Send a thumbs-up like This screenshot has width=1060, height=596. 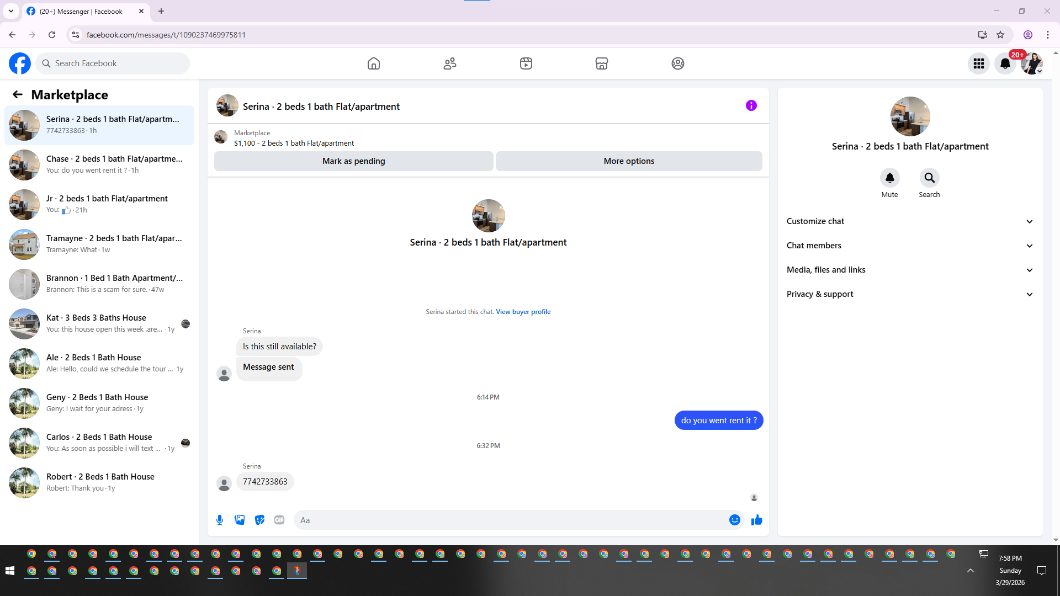pyautogui.click(x=757, y=520)
